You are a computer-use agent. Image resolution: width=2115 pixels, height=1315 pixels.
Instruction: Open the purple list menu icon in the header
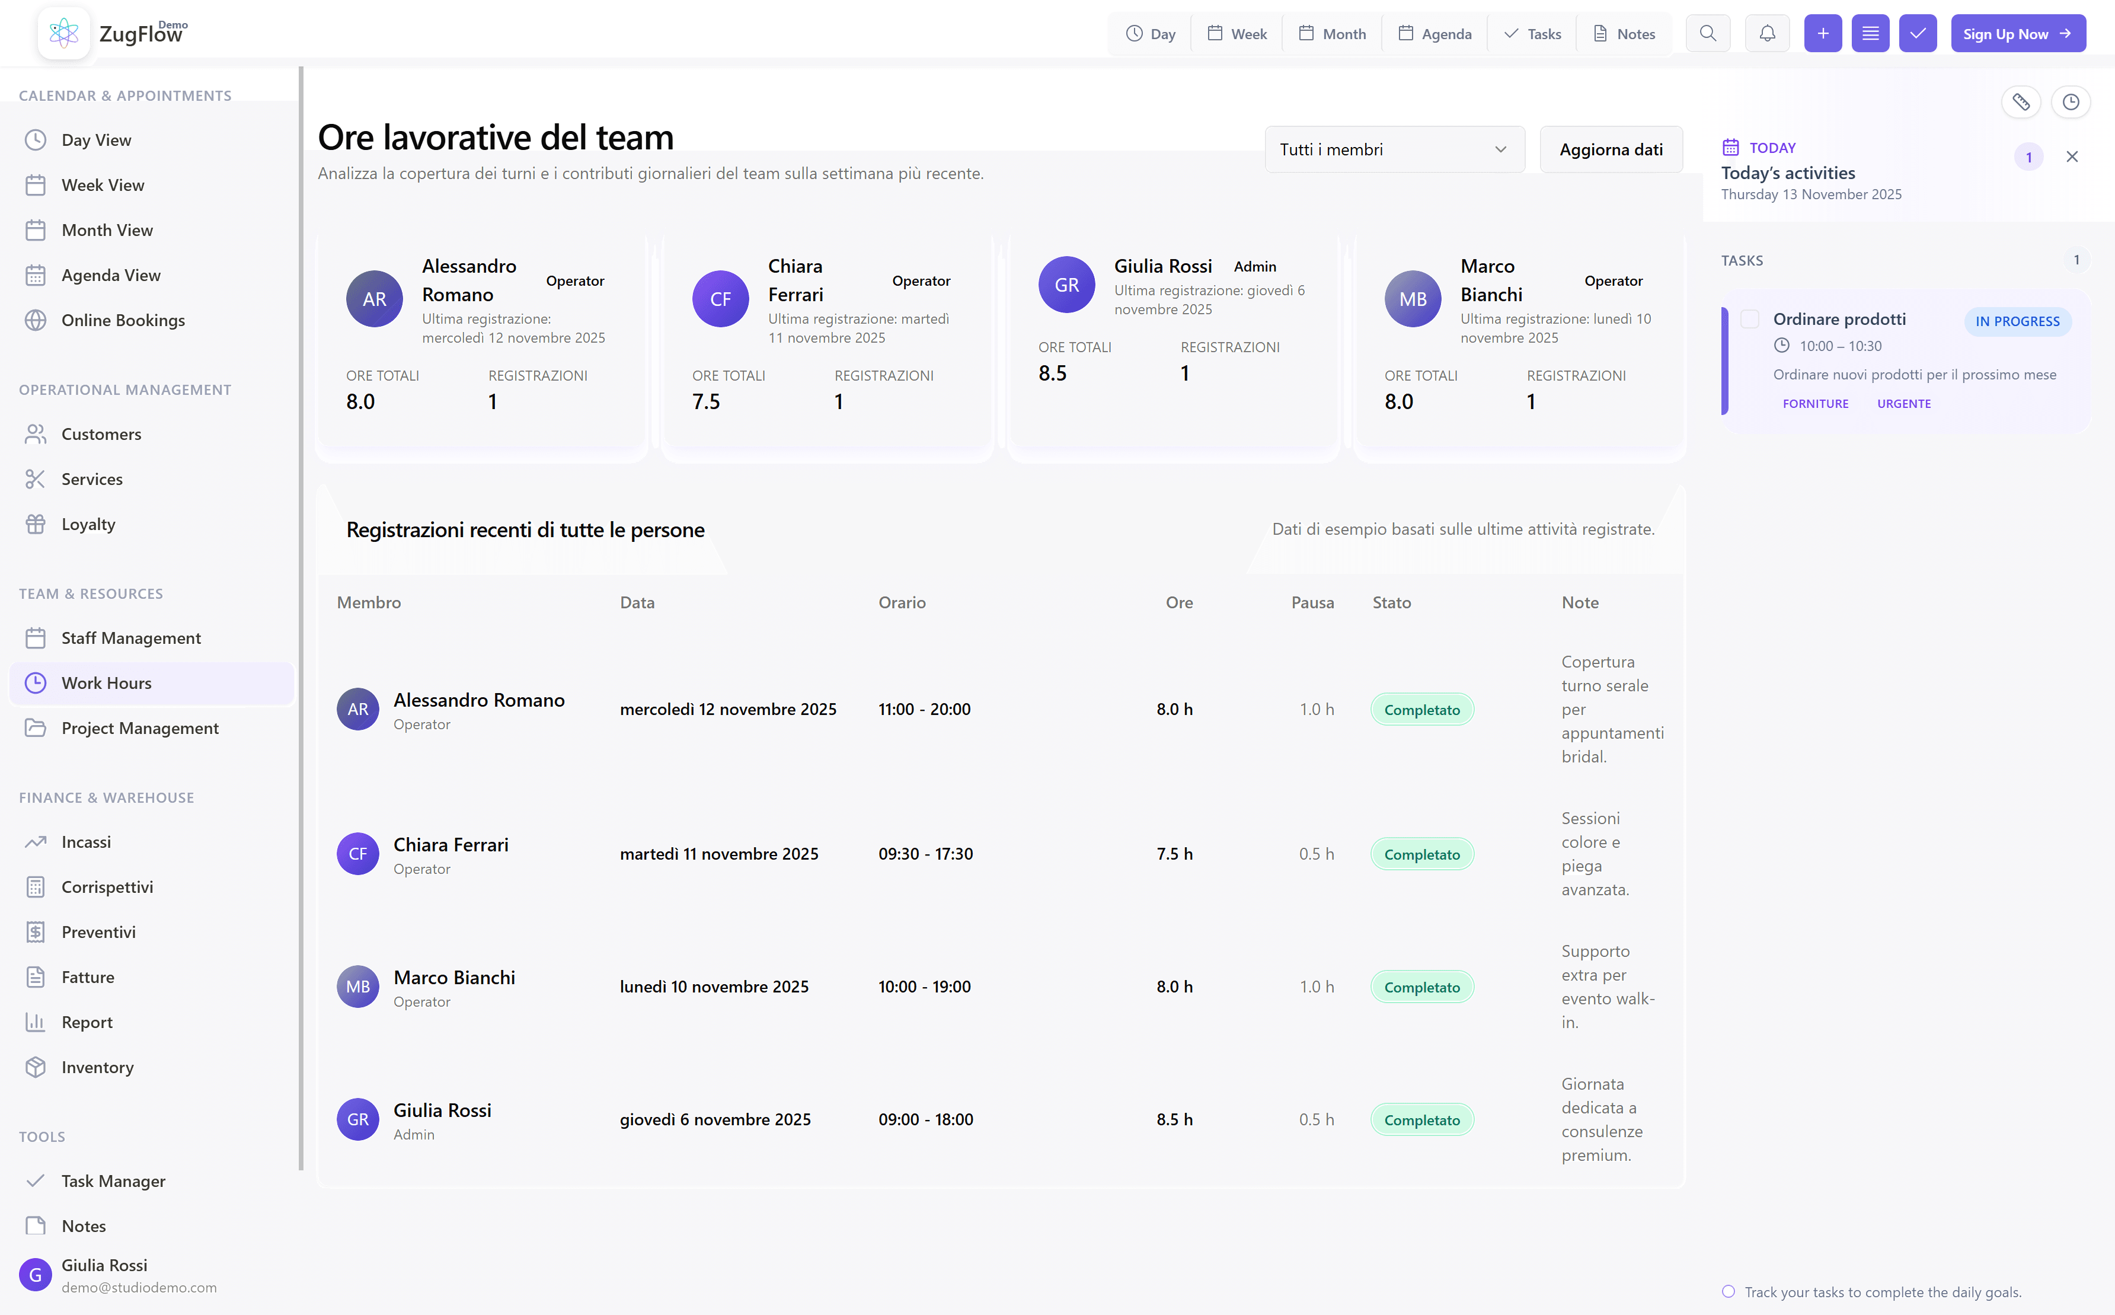pyautogui.click(x=1871, y=33)
